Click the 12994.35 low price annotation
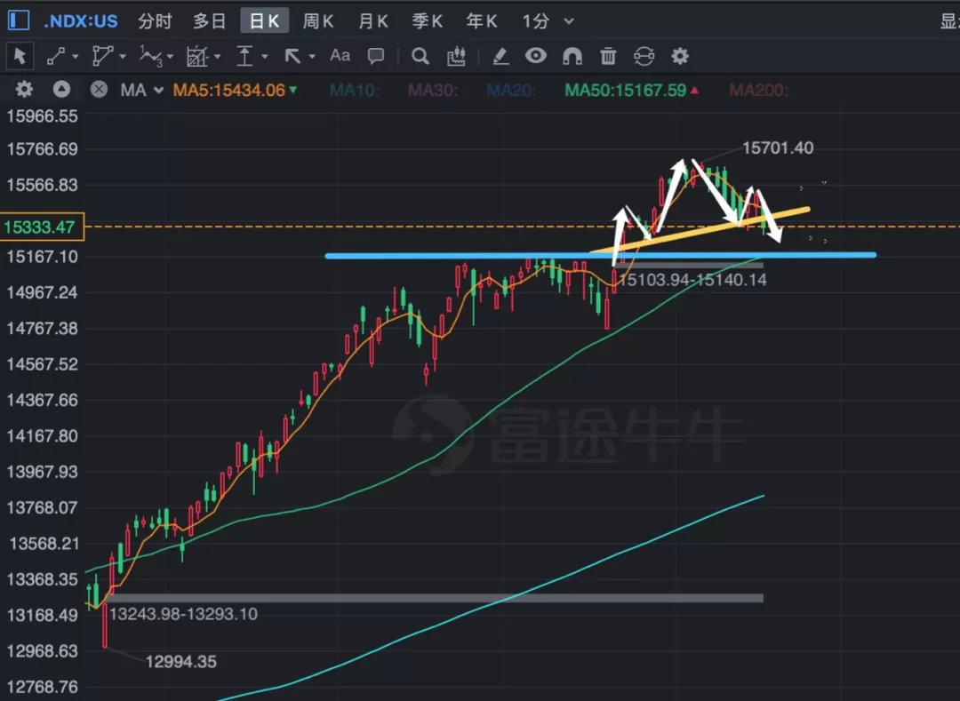This screenshot has height=701, width=960. point(180,662)
